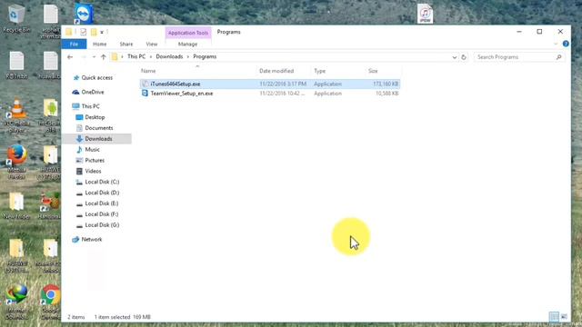Open Local Disk (F:) in navigation pane
Image resolution: width=582 pixels, height=327 pixels.
pos(102,214)
